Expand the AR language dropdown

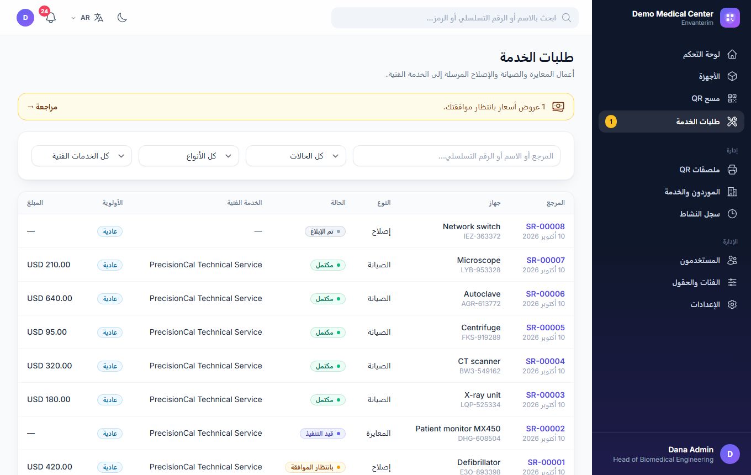pos(87,18)
